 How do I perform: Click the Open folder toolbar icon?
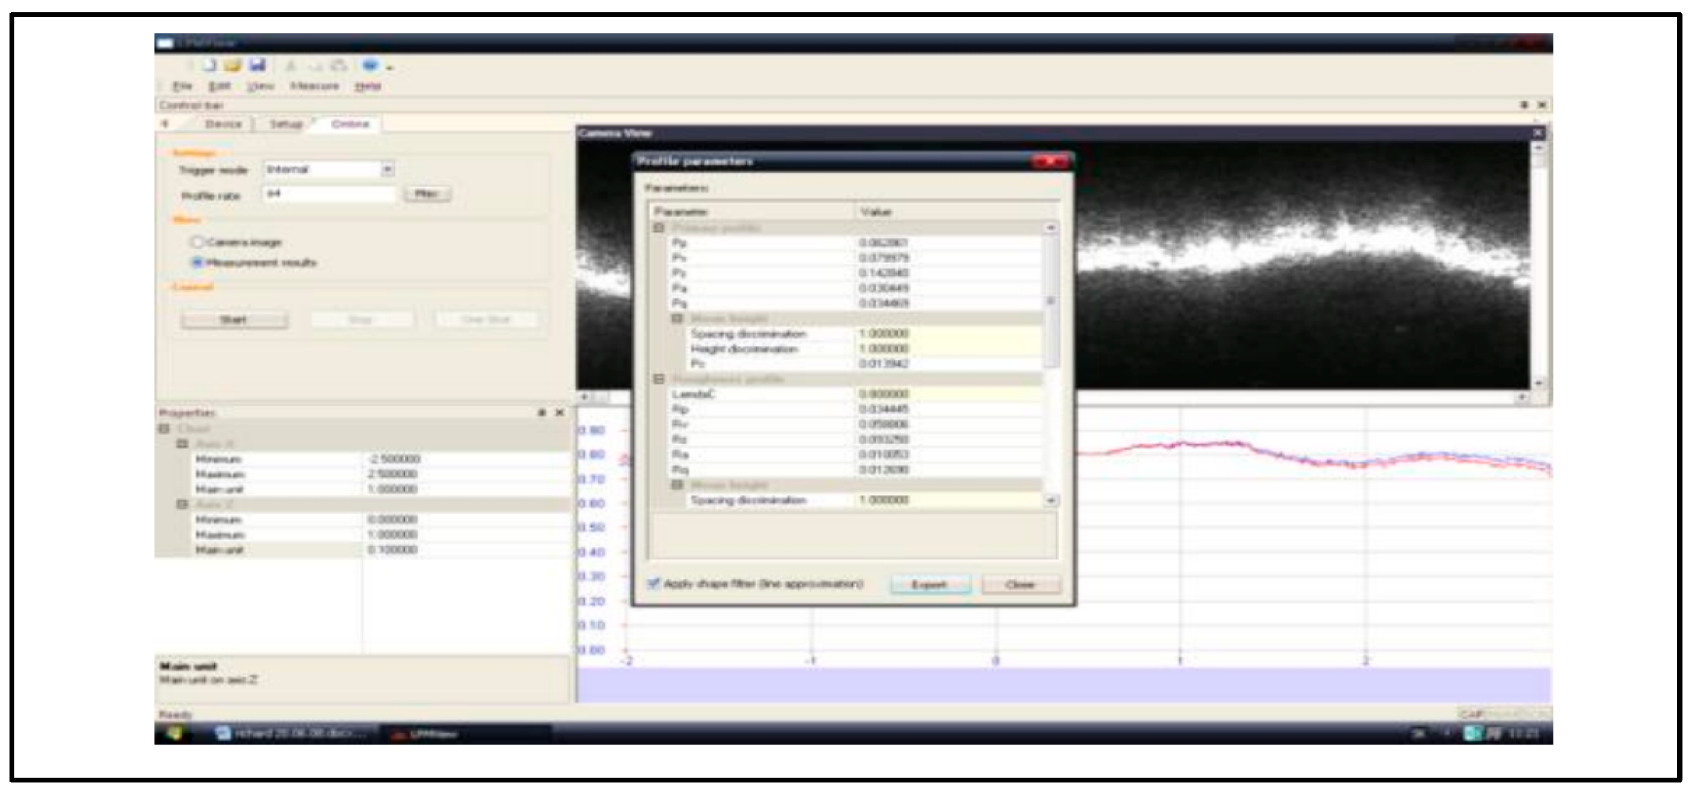233,66
